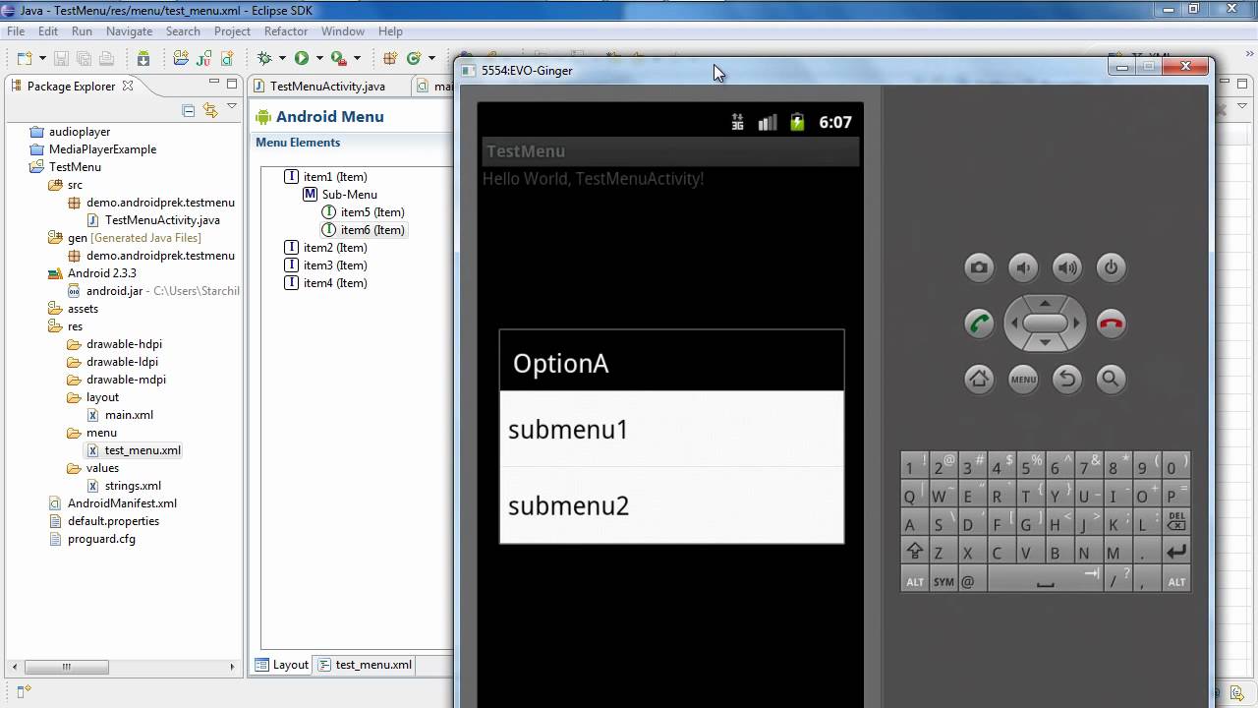1258x708 pixels.
Task: Click the New Java Class icon
Action: [414, 59]
